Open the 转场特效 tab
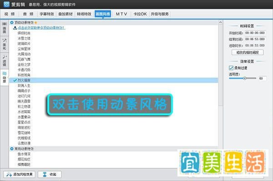 click(x=84, y=14)
